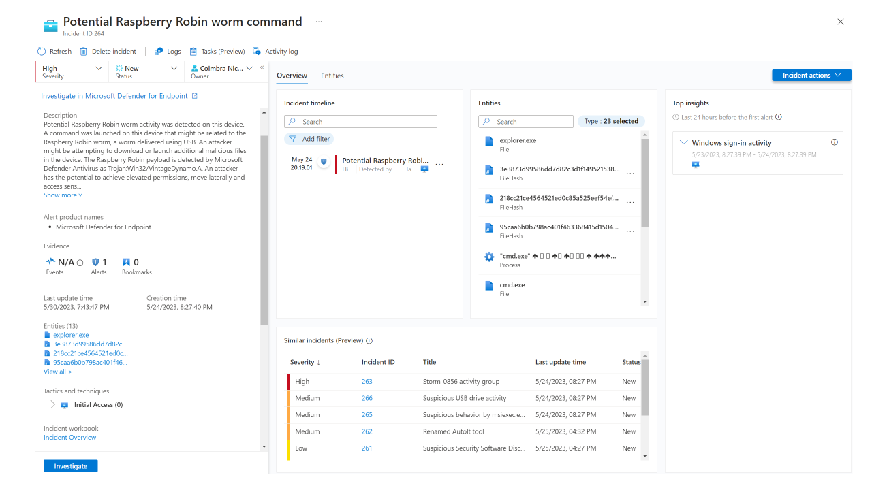The image size is (872, 490).
Task: Click the Refresh icon in toolbar
Action: [42, 52]
